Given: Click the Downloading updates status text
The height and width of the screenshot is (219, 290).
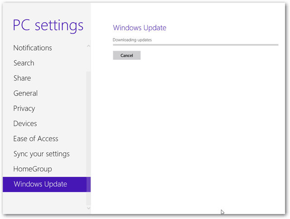Looking at the screenshot, I should [x=132, y=40].
